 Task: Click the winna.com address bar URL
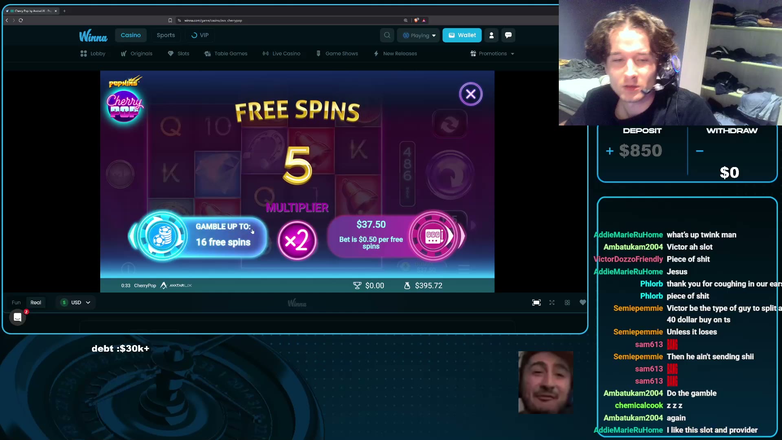(213, 20)
